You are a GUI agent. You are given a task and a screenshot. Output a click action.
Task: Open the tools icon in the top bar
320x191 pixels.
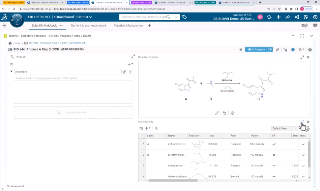click(x=306, y=17)
